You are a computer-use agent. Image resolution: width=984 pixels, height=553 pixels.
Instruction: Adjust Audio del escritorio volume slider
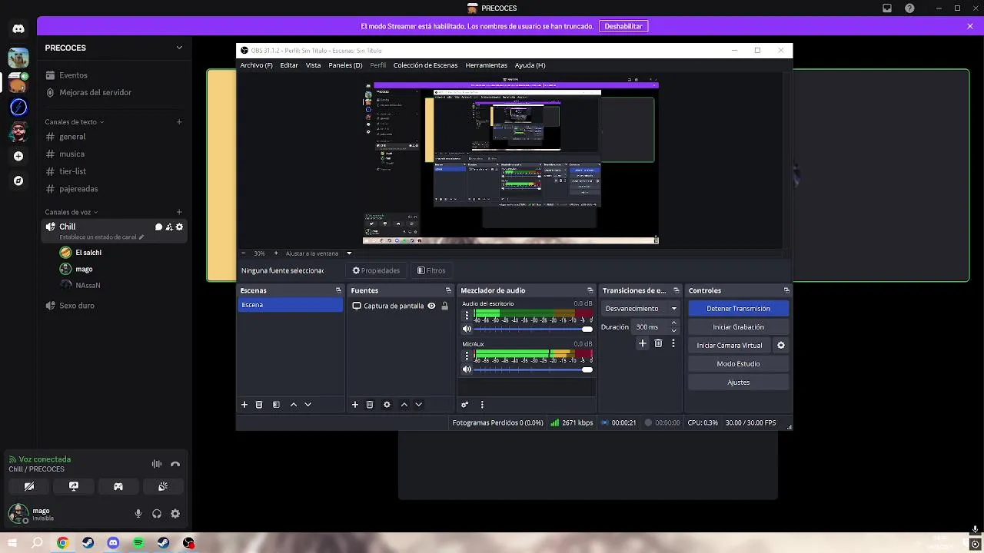click(534, 329)
